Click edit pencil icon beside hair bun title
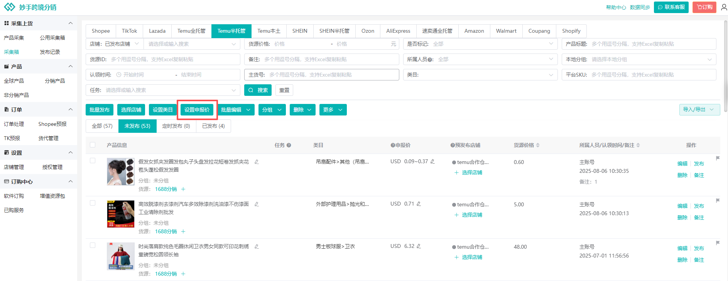728x281 pixels. coord(257,162)
